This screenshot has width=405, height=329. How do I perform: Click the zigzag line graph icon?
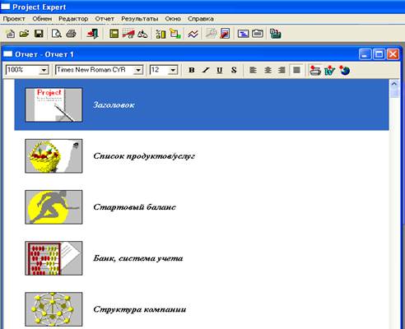coord(193,34)
